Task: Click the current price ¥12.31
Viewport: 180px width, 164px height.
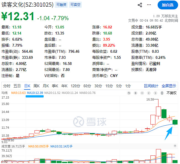Action: 18,16
